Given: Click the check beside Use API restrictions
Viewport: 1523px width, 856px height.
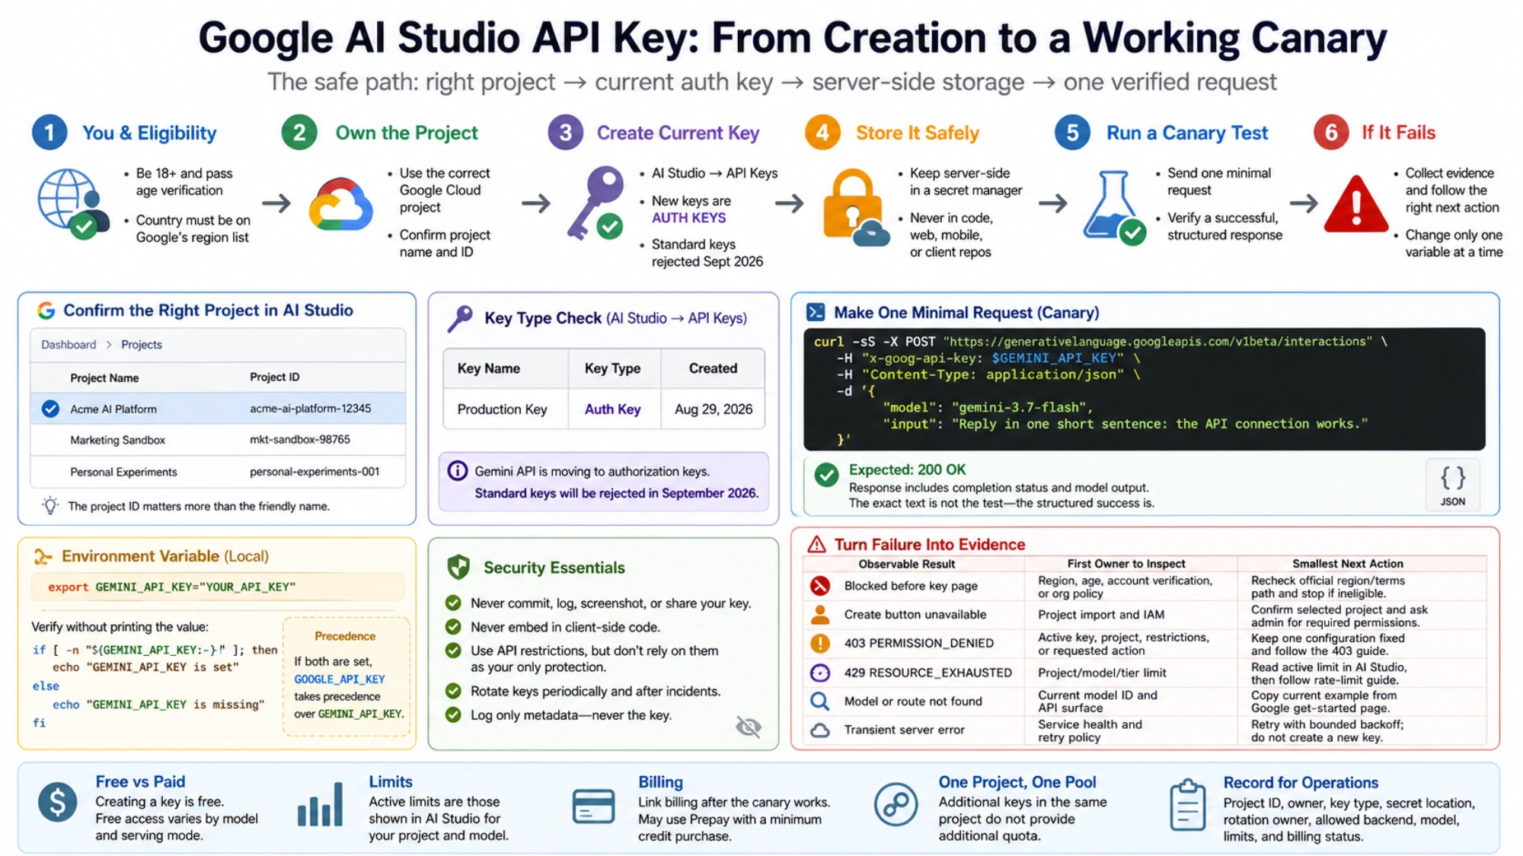Looking at the screenshot, I should pyautogui.click(x=453, y=651).
